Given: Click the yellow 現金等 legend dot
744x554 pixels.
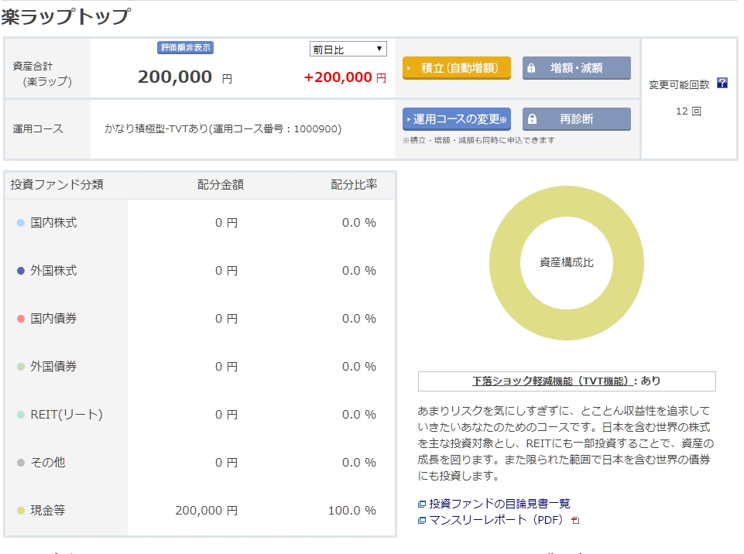Looking at the screenshot, I should click(21, 511).
